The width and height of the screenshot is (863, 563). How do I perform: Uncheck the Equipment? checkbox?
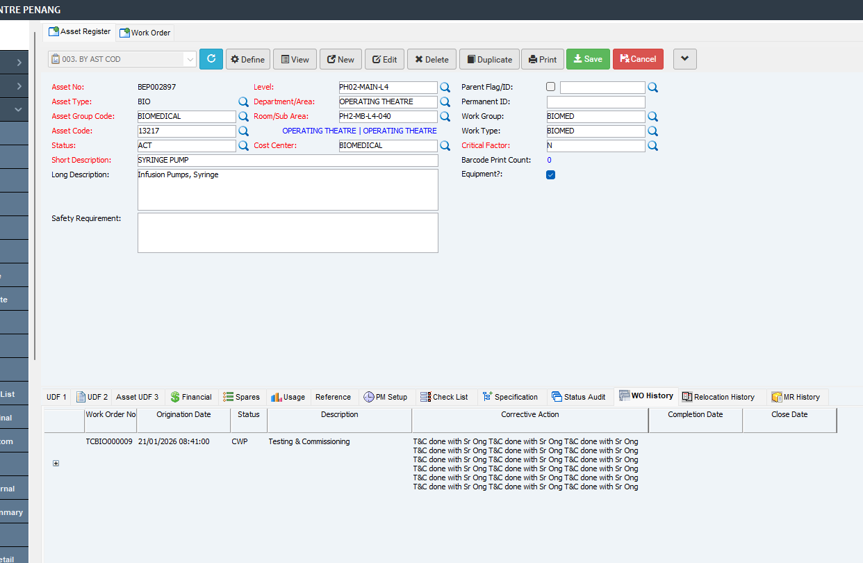point(551,175)
